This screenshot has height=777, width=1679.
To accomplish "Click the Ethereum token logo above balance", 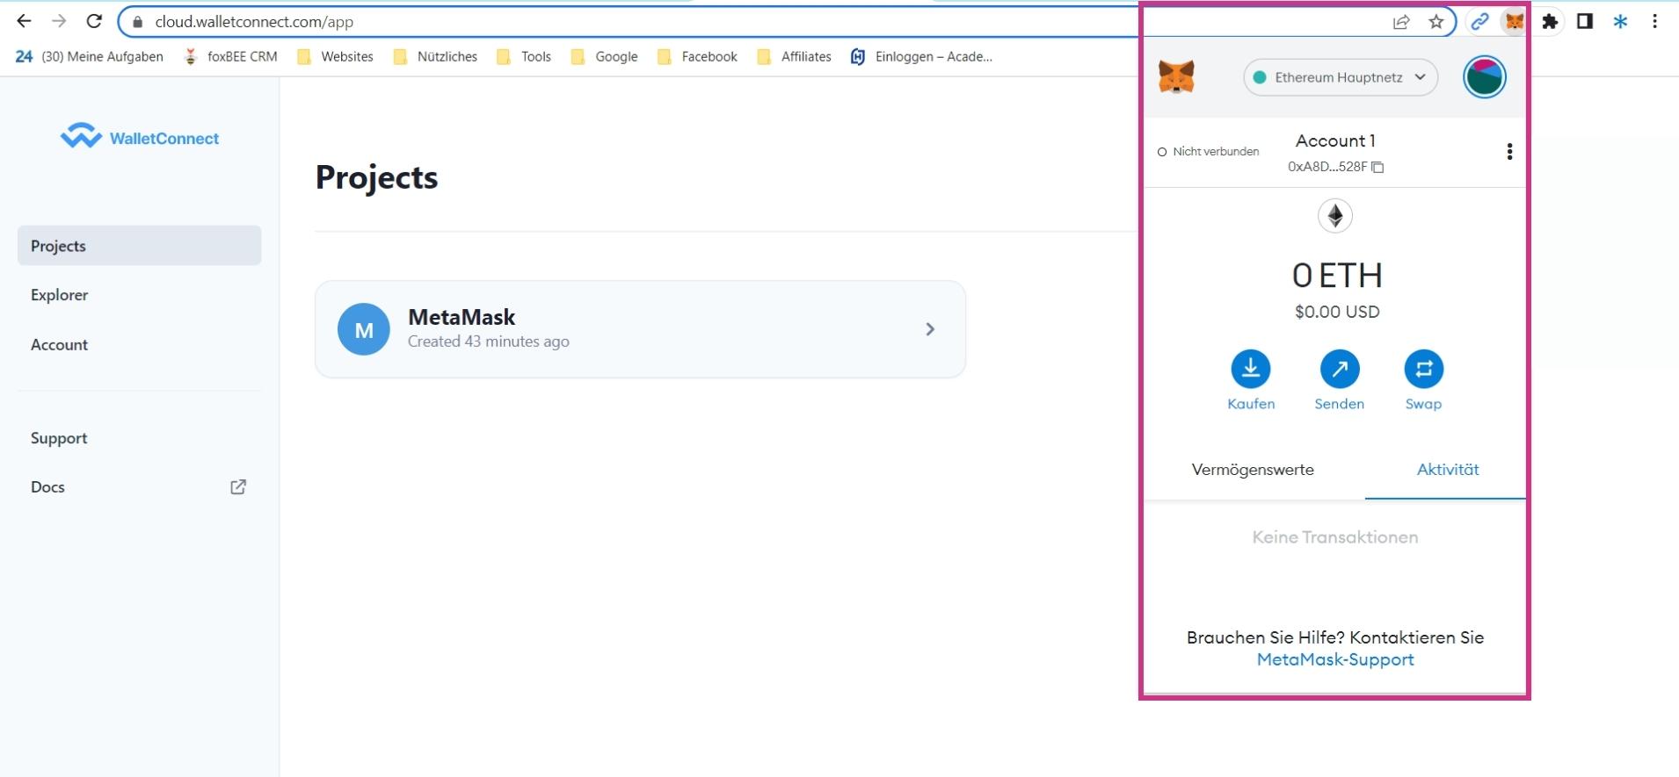I will click(1335, 216).
